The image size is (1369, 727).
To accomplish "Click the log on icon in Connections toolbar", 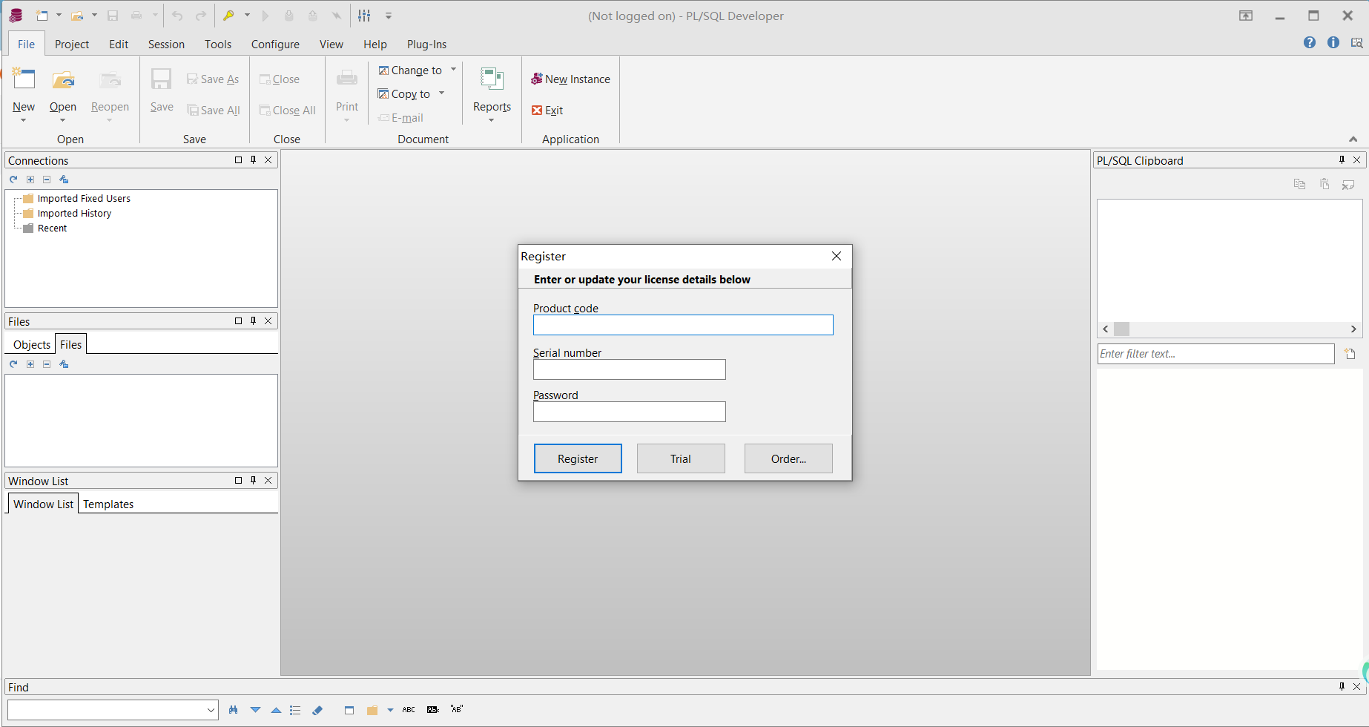I will pos(64,180).
